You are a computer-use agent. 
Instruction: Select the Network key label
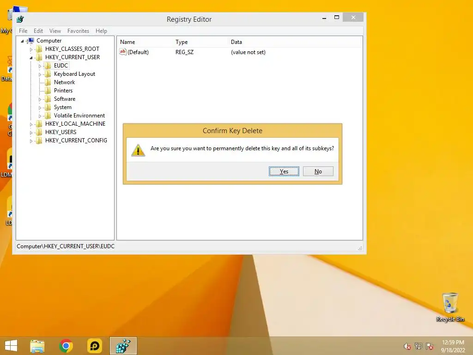64,82
